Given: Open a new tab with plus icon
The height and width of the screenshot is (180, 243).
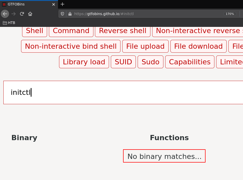Looking at the screenshot, I should tap(62, 4).
